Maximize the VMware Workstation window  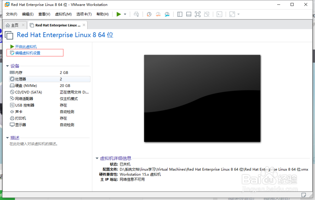pyautogui.click(x=292, y=4)
